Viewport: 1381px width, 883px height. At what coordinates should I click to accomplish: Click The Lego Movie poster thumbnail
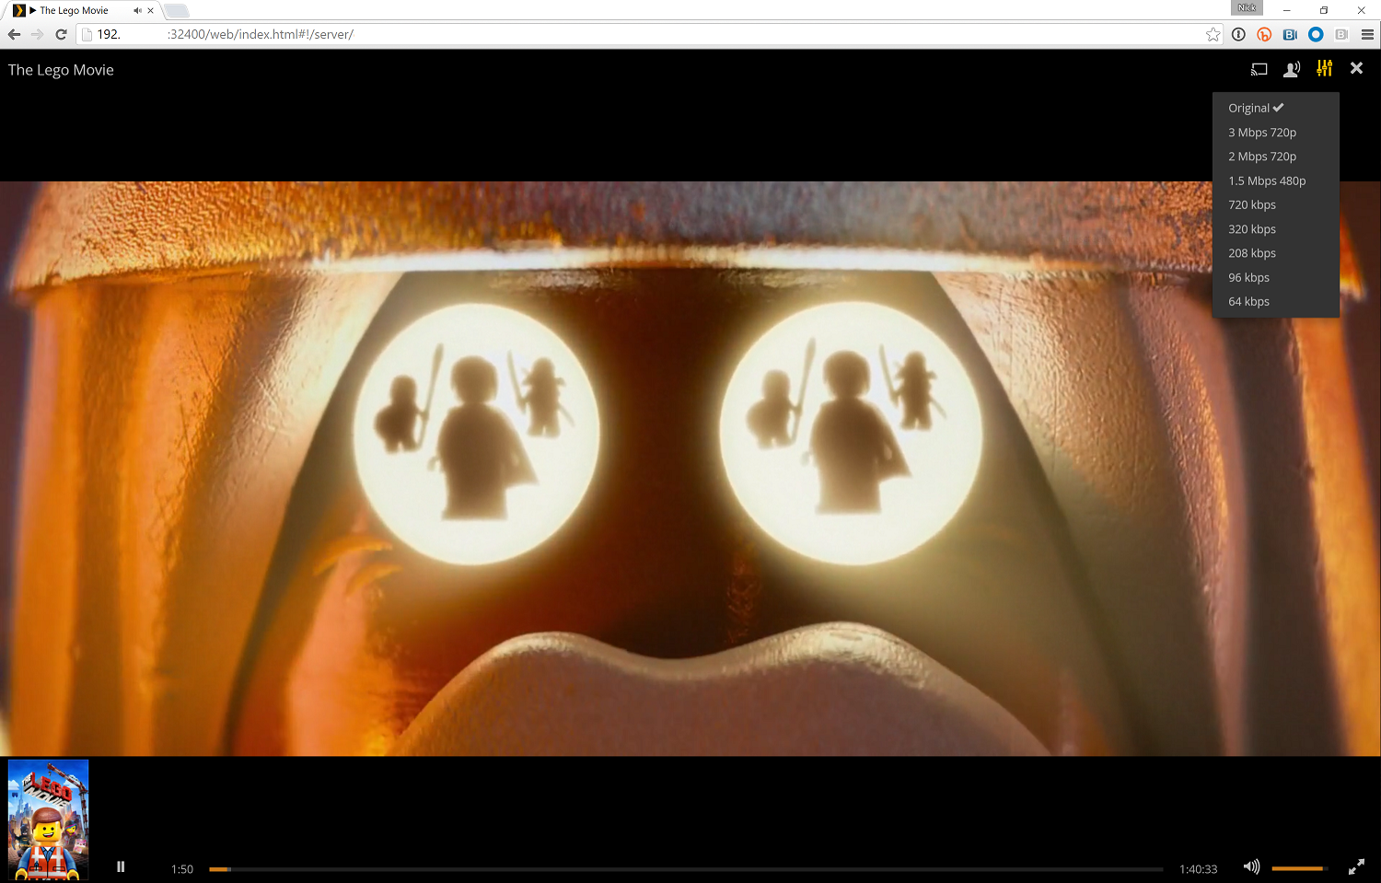[48, 819]
